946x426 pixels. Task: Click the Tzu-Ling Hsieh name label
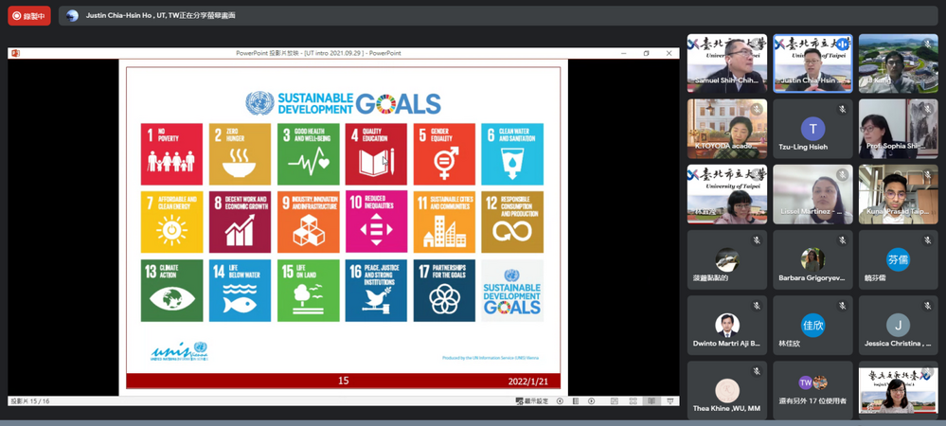coord(803,147)
